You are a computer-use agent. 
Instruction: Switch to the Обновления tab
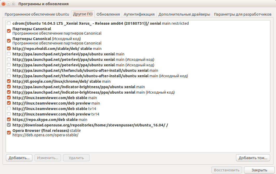[108, 14]
